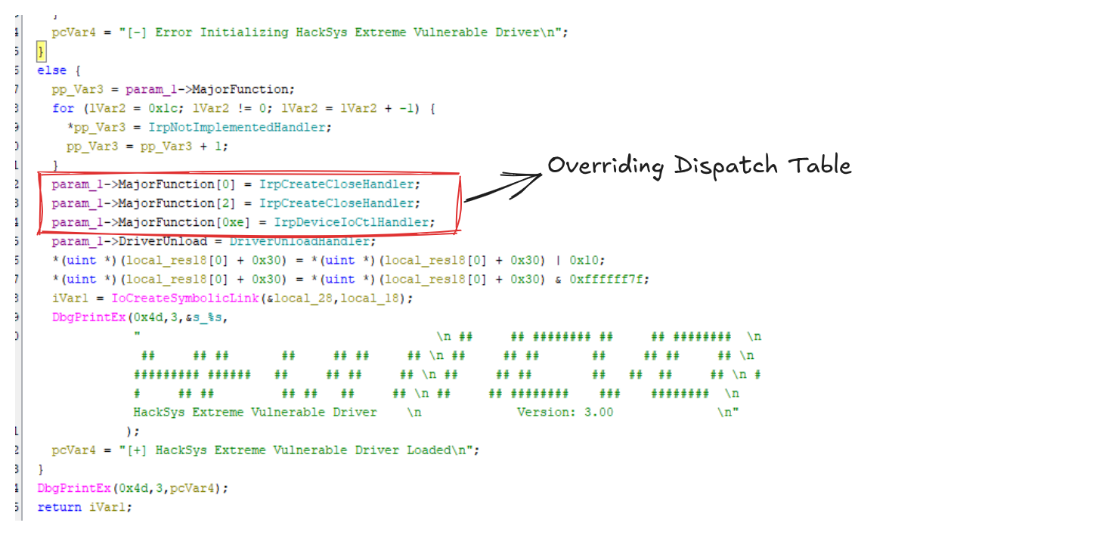1109x535 pixels.
Task: Click iVar1 in the return statement
Action: click(x=107, y=507)
